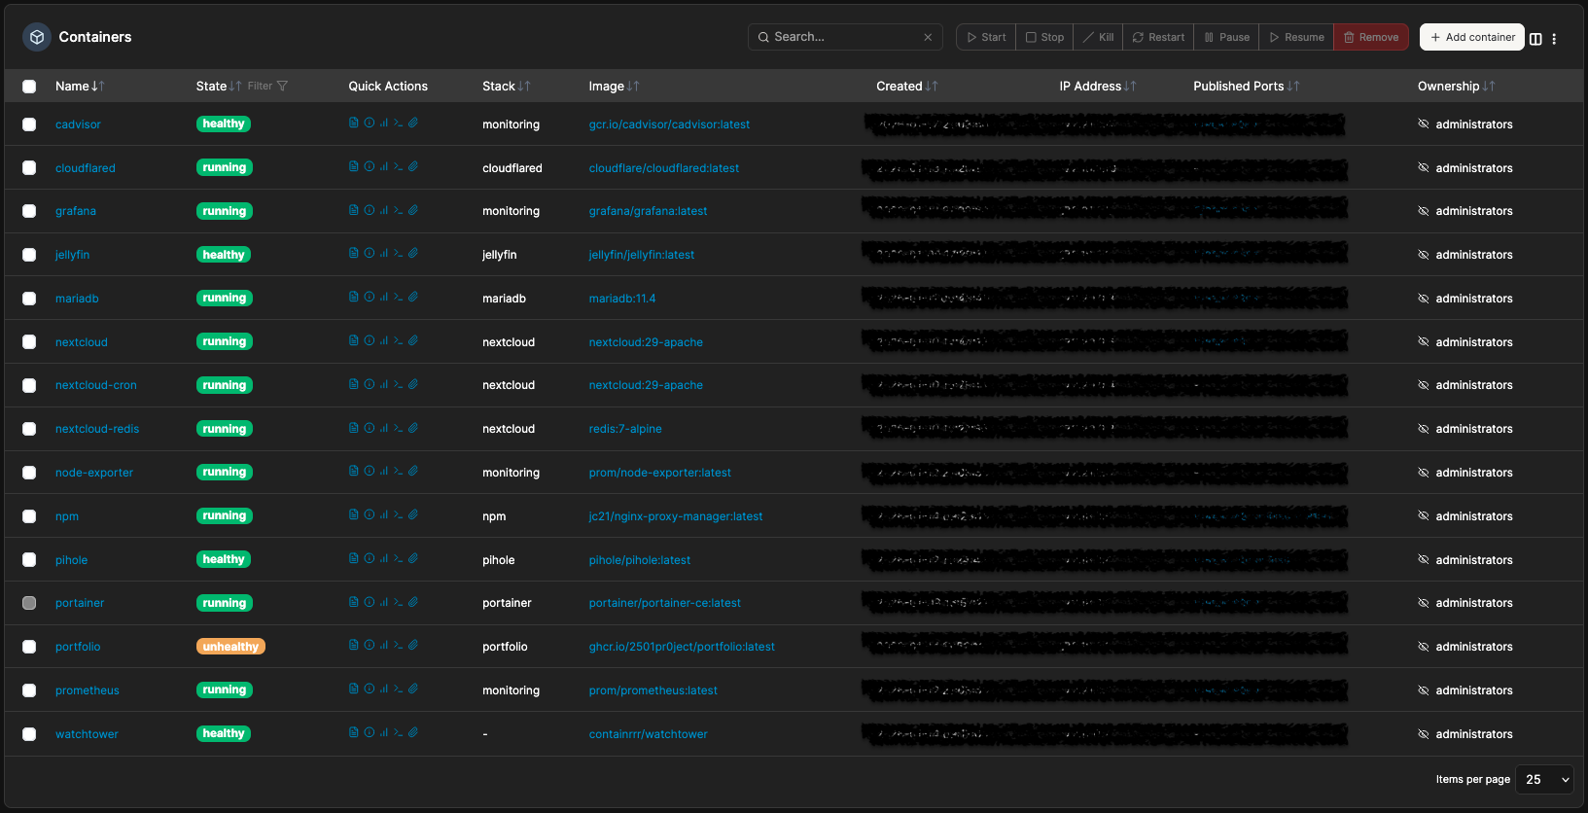Sort by the Ownership column header
The width and height of the screenshot is (1588, 813).
click(1456, 86)
